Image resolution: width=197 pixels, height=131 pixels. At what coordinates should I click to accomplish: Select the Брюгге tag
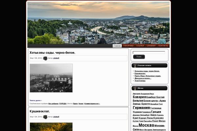coord(146,104)
